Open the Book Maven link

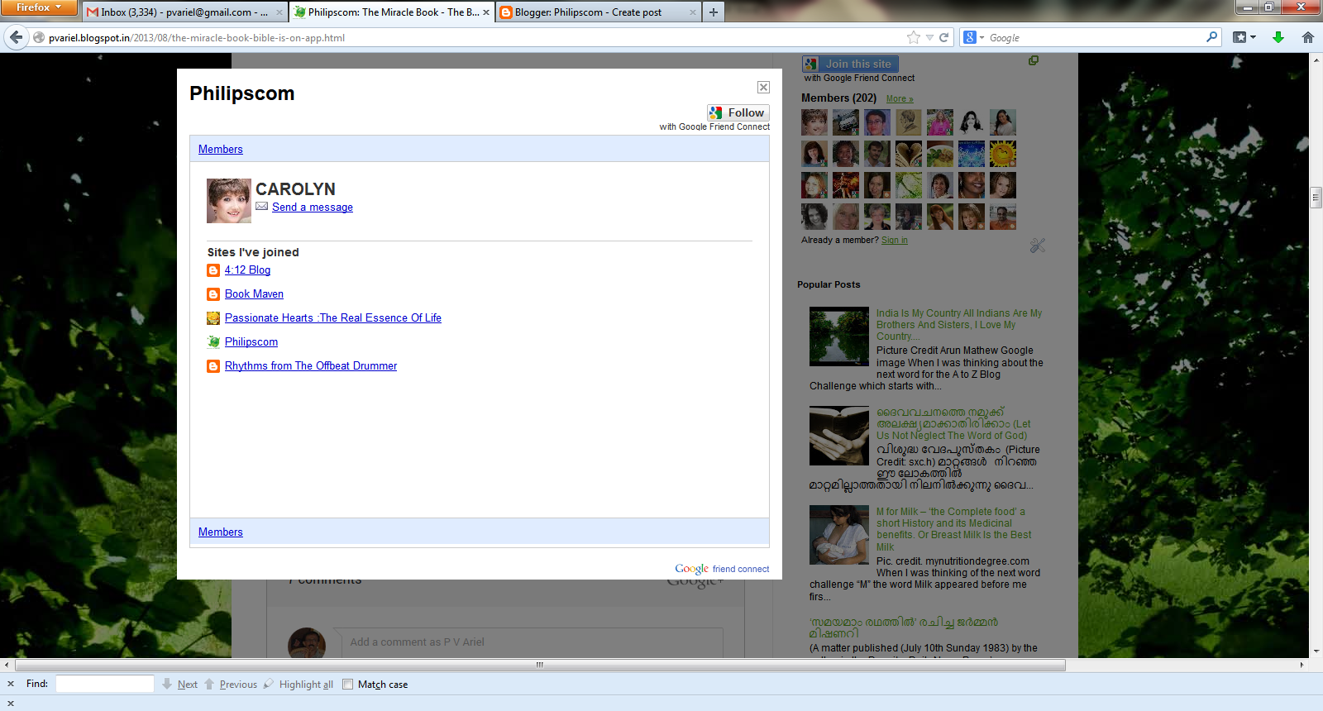pyautogui.click(x=254, y=294)
